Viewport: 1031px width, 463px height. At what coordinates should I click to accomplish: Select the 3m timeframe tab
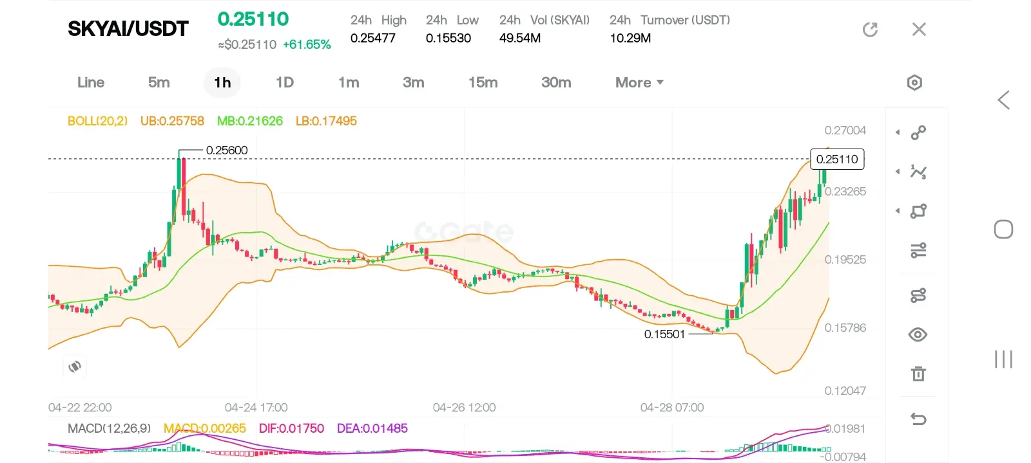(x=414, y=82)
